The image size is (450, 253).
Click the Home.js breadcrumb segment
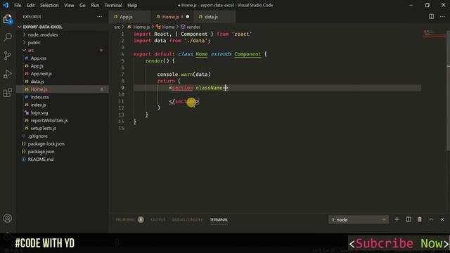click(139, 27)
